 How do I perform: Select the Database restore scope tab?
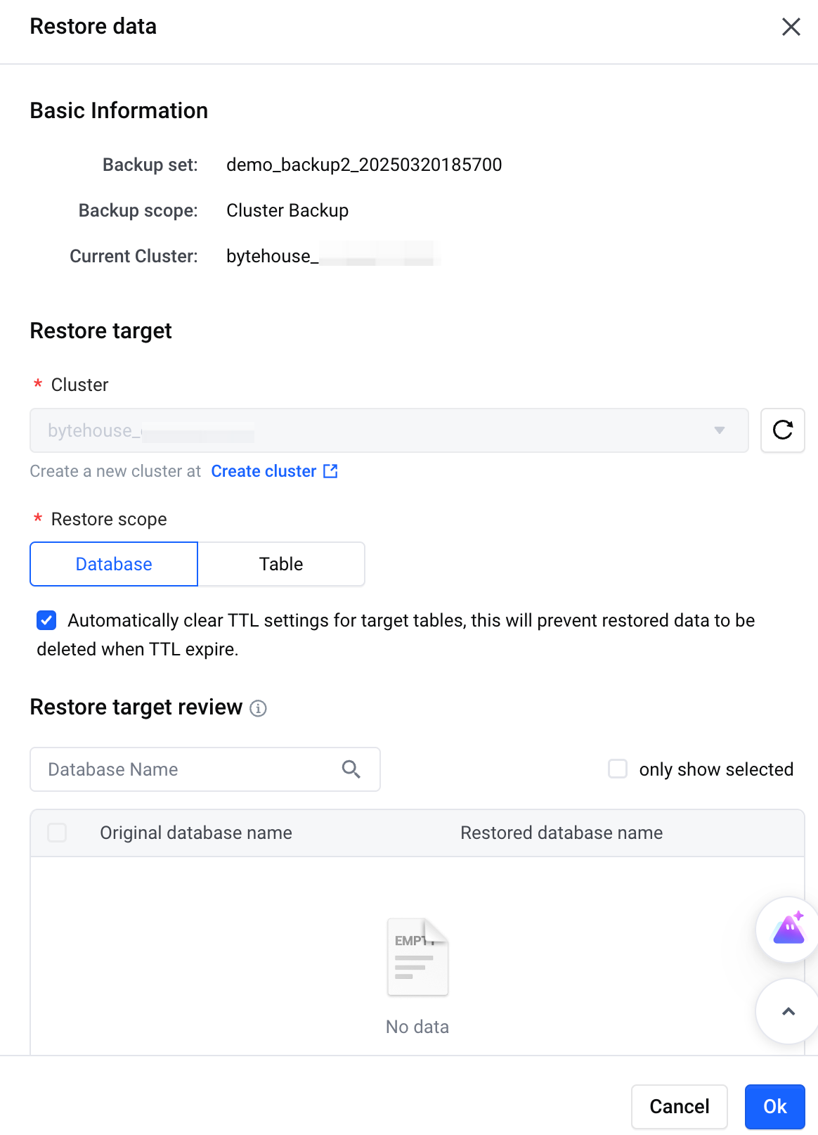point(114,564)
